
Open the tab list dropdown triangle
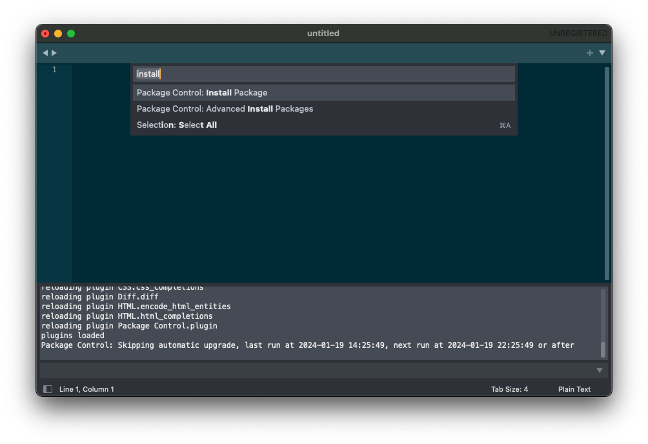coord(602,53)
